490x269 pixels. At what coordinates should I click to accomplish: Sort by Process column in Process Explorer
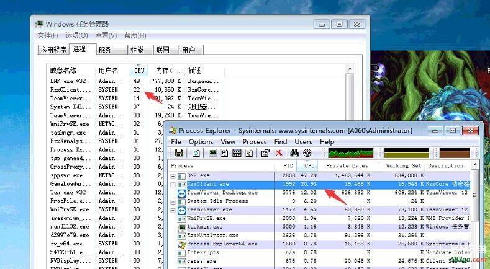222,165
